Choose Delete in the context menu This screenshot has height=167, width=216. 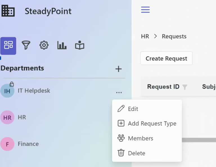(x=147, y=153)
